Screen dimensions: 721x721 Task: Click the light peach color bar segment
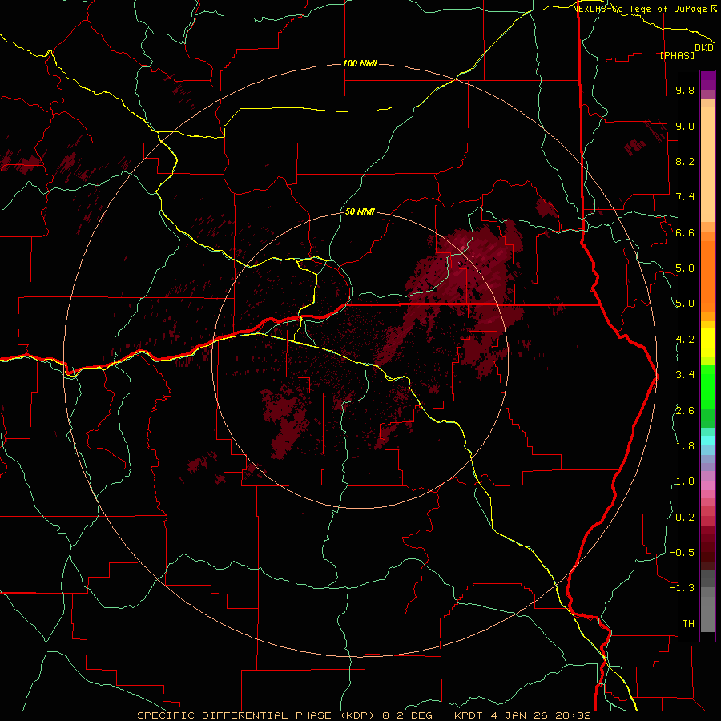(x=707, y=163)
